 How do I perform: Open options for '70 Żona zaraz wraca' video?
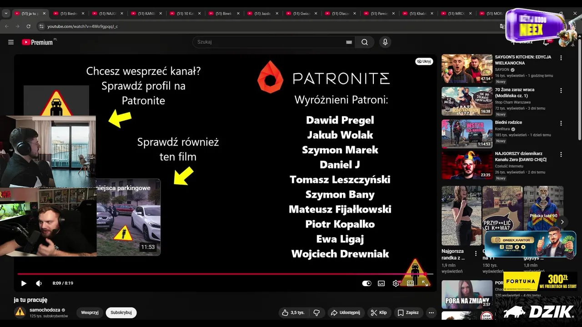[x=561, y=91]
